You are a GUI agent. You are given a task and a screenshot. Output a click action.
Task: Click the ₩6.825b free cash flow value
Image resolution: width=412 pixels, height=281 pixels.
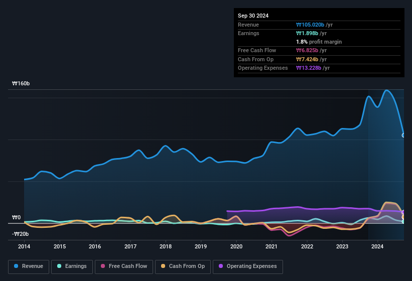(x=307, y=50)
